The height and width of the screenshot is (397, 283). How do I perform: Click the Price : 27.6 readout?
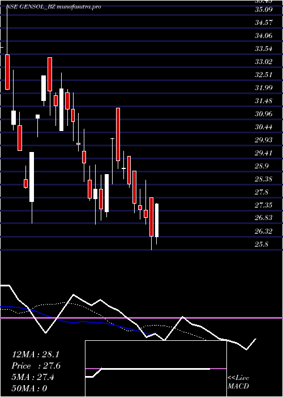tap(36, 366)
